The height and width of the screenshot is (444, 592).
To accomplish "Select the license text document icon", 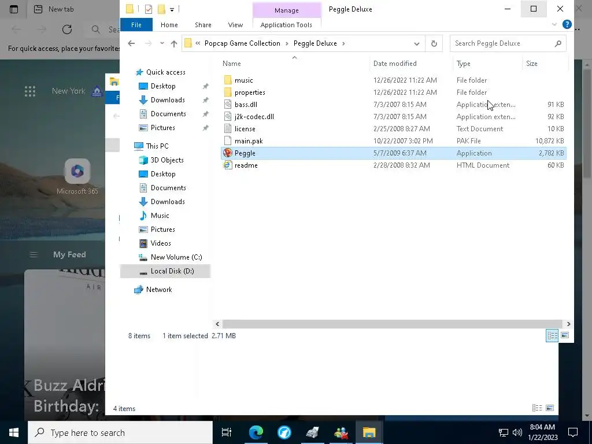I will point(228,128).
